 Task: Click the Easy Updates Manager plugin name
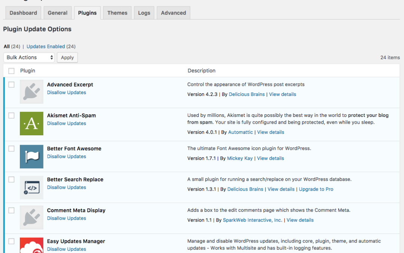click(76, 241)
